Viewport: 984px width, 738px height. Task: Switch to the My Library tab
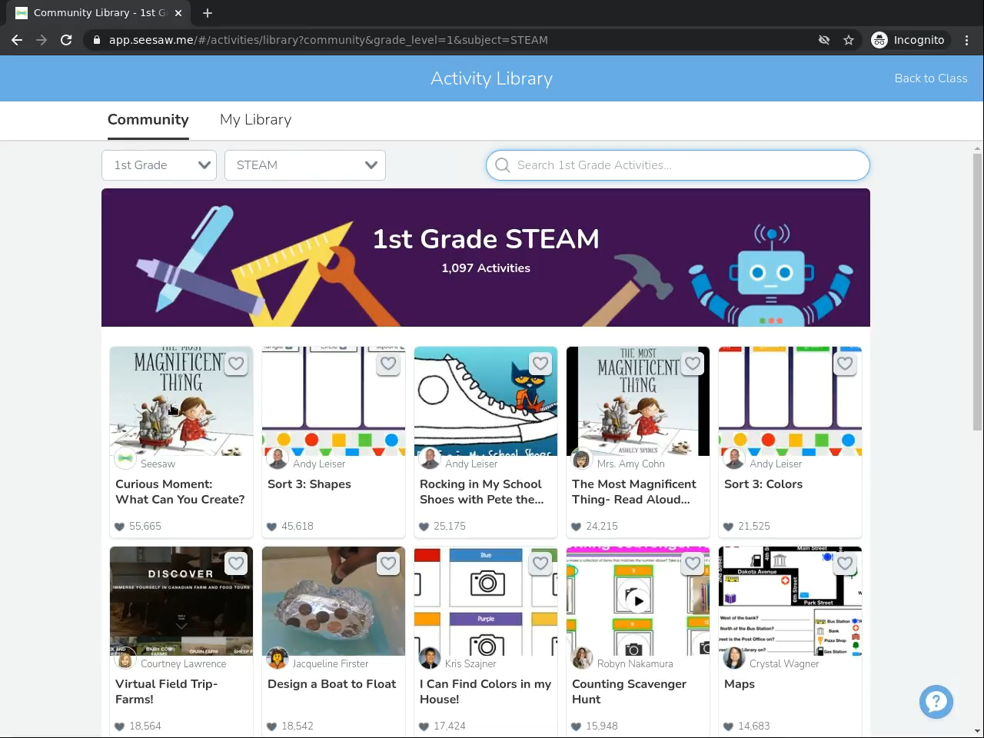[x=255, y=120]
